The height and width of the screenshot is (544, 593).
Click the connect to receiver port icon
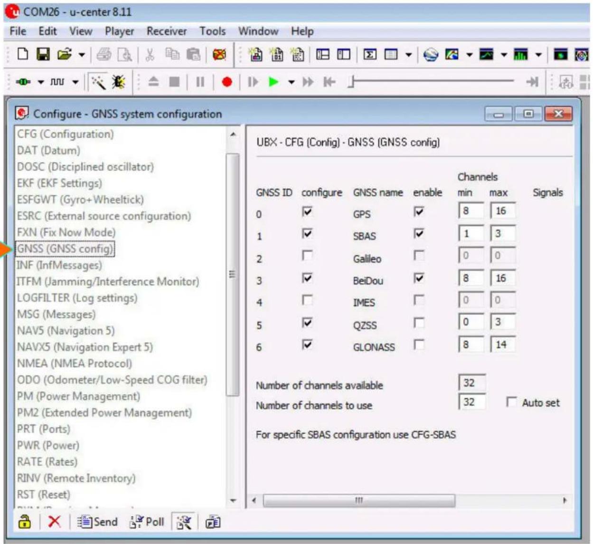coord(23,82)
